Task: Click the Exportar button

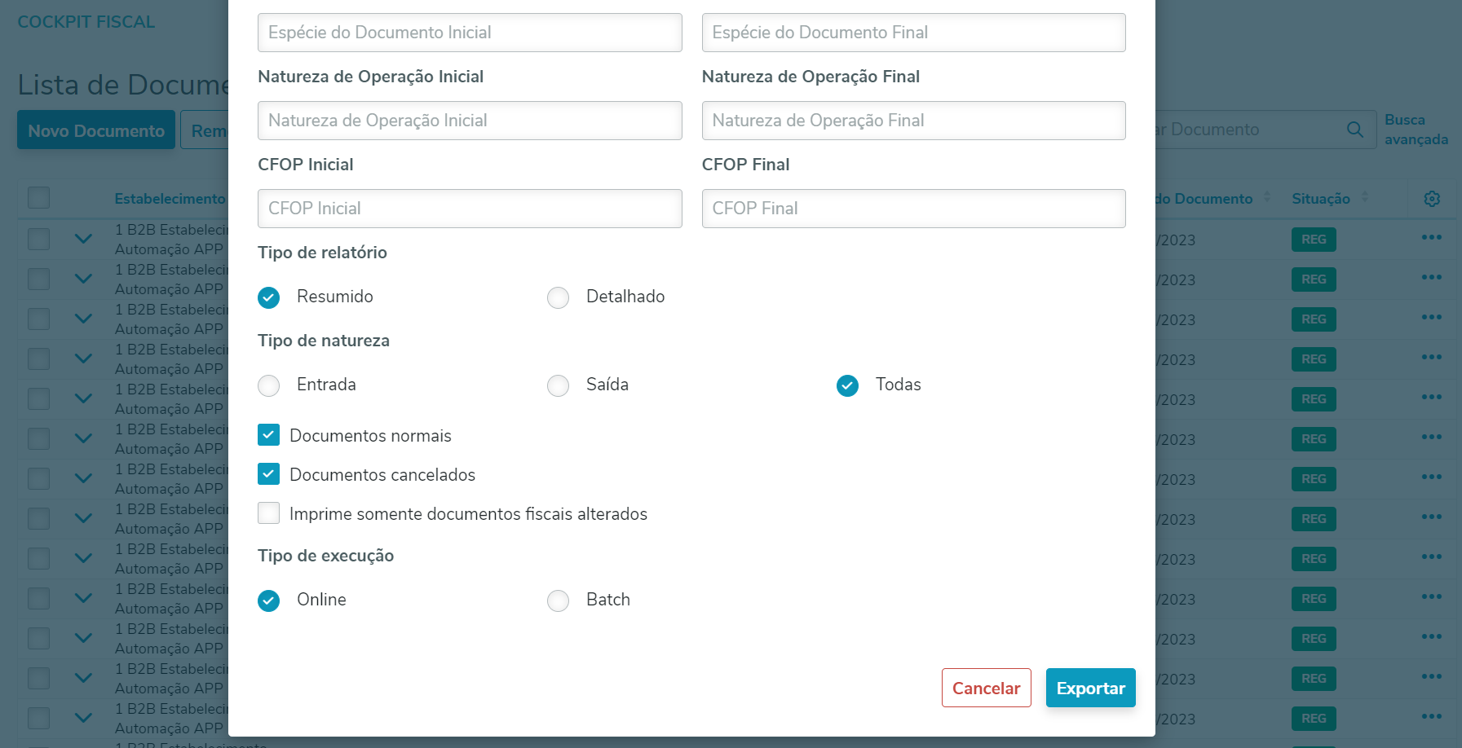Action: [1090, 688]
